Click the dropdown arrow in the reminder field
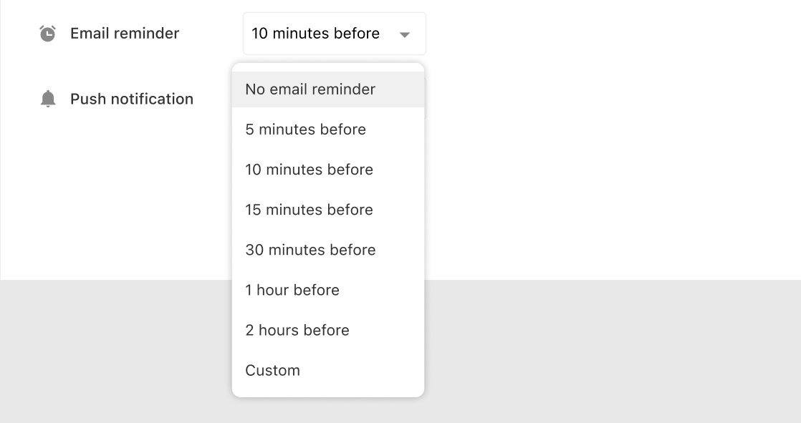The width and height of the screenshot is (801, 423). [x=404, y=34]
